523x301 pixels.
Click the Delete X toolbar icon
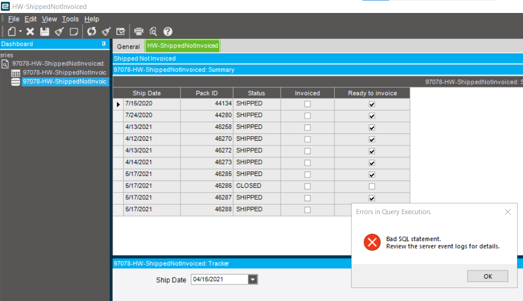coord(30,31)
